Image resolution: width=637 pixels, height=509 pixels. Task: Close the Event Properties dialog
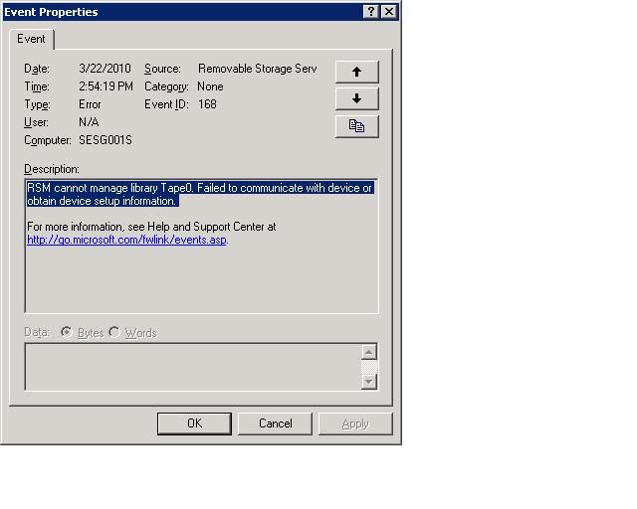389,11
